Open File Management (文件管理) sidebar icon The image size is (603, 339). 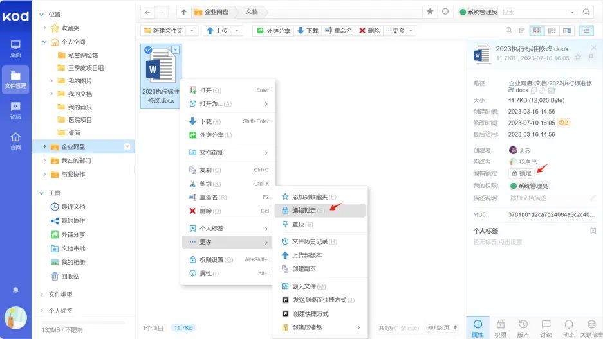coord(15,80)
